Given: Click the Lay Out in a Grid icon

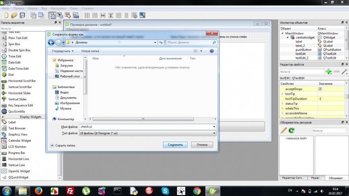Looking at the screenshot, I should [x=119, y=15].
